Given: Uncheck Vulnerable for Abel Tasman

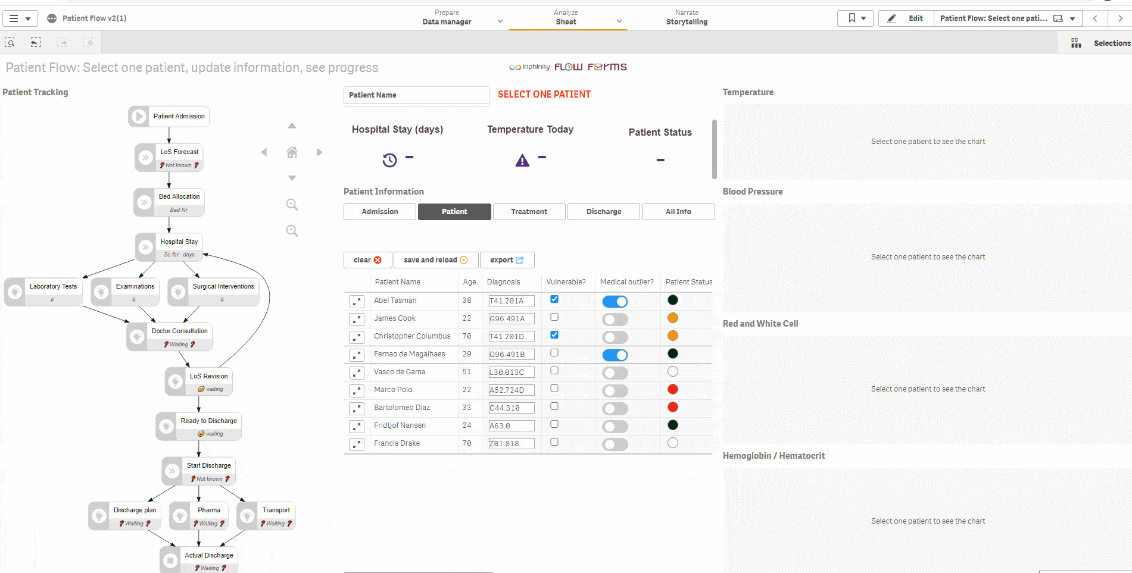Looking at the screenshot, I should [554, 299].
